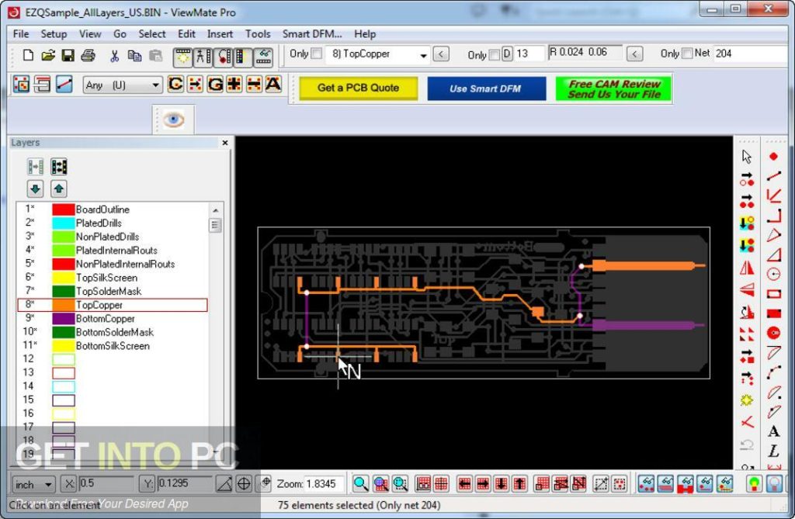Click the Print icon in the toolbar
Image resolution: width=795 pixels, height=519 pixels.
87,55
